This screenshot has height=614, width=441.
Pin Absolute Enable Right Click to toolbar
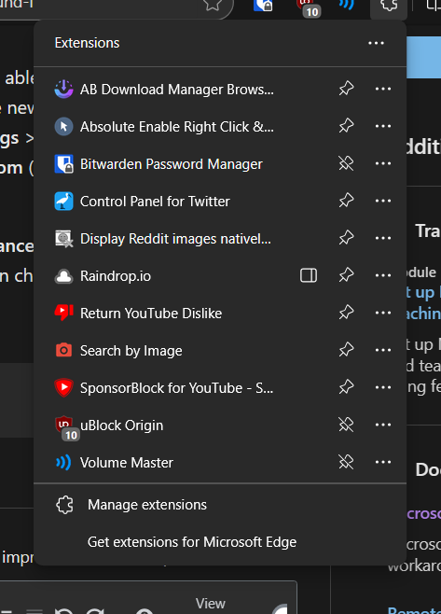tap(346, 126)
